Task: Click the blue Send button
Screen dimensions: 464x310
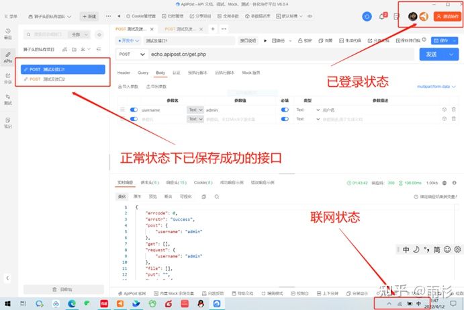Action: click(x=432, y=54)
